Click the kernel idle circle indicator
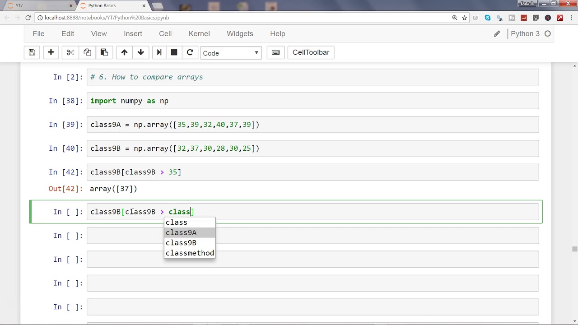 coord(548,33)
